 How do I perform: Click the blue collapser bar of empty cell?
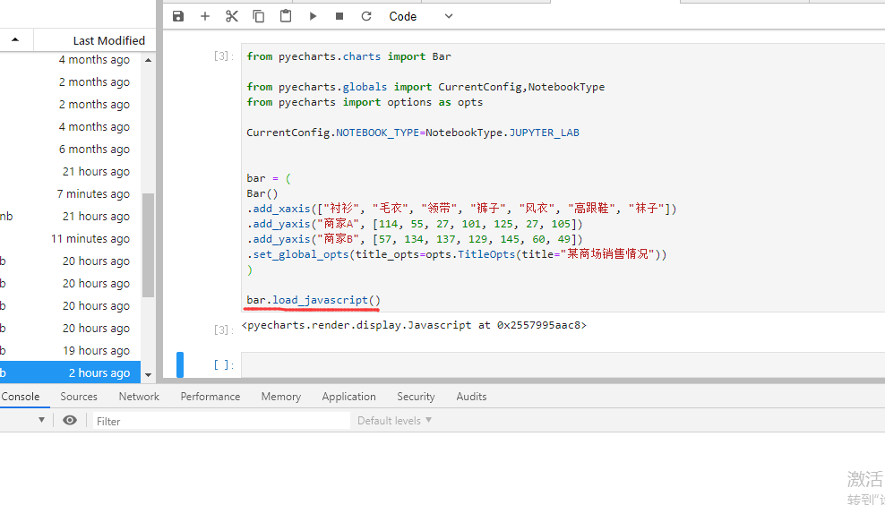pyautogui.click(x=180, y=364)
